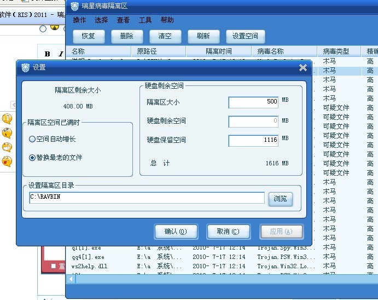Click the left scroll arrow in quarantine list
This screenshot has height=300, width=378.
pos(71,279)
